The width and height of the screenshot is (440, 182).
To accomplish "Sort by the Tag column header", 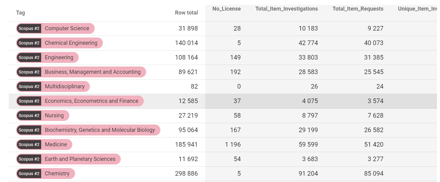I will click(21, 13).
